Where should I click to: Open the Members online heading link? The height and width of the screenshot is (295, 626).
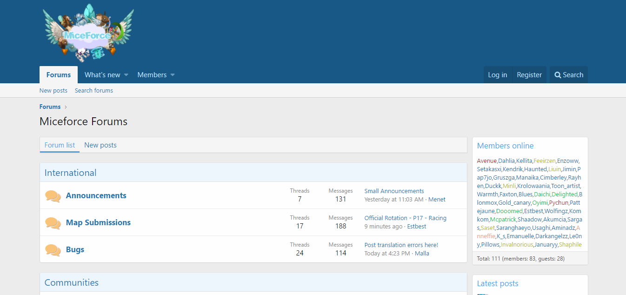tap(505, 146)
